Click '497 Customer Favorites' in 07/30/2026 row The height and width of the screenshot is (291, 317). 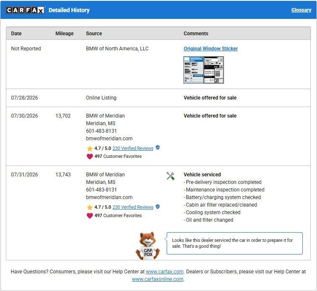pos(118,156)
